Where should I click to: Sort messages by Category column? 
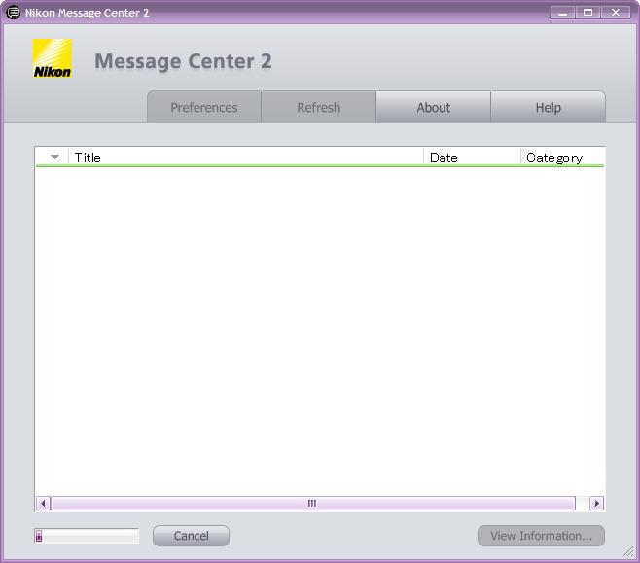[x=563, y=158]
